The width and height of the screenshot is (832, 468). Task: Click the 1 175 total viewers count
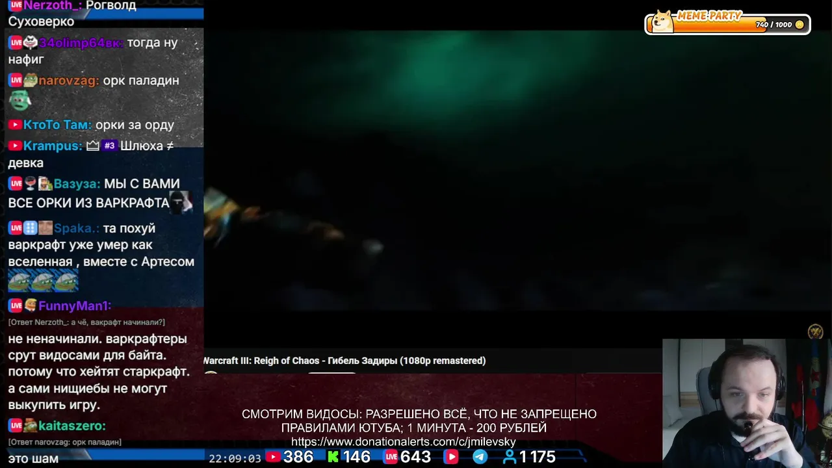pyautogui.click(x=538, y=457)
